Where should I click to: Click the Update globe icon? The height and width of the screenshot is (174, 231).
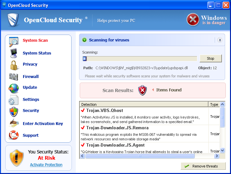(14, 88)
